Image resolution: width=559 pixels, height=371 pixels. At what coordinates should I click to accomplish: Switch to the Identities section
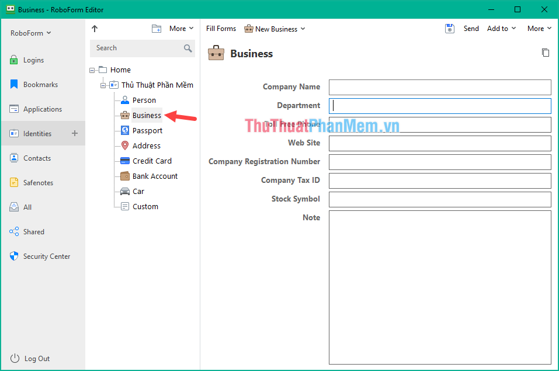coord(35,133)
